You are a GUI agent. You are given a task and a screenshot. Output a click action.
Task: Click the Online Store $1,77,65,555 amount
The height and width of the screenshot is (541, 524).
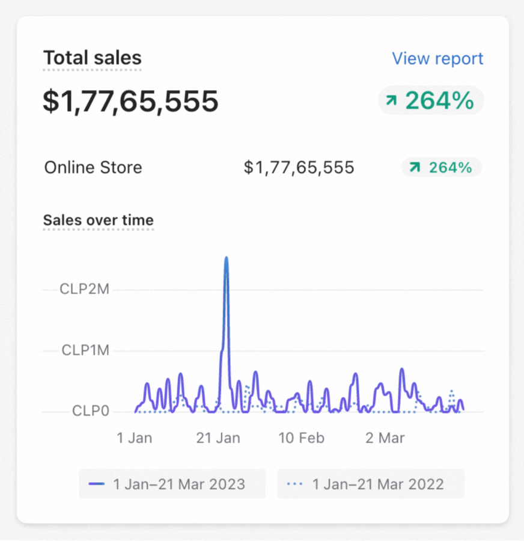tap(299, 168)
